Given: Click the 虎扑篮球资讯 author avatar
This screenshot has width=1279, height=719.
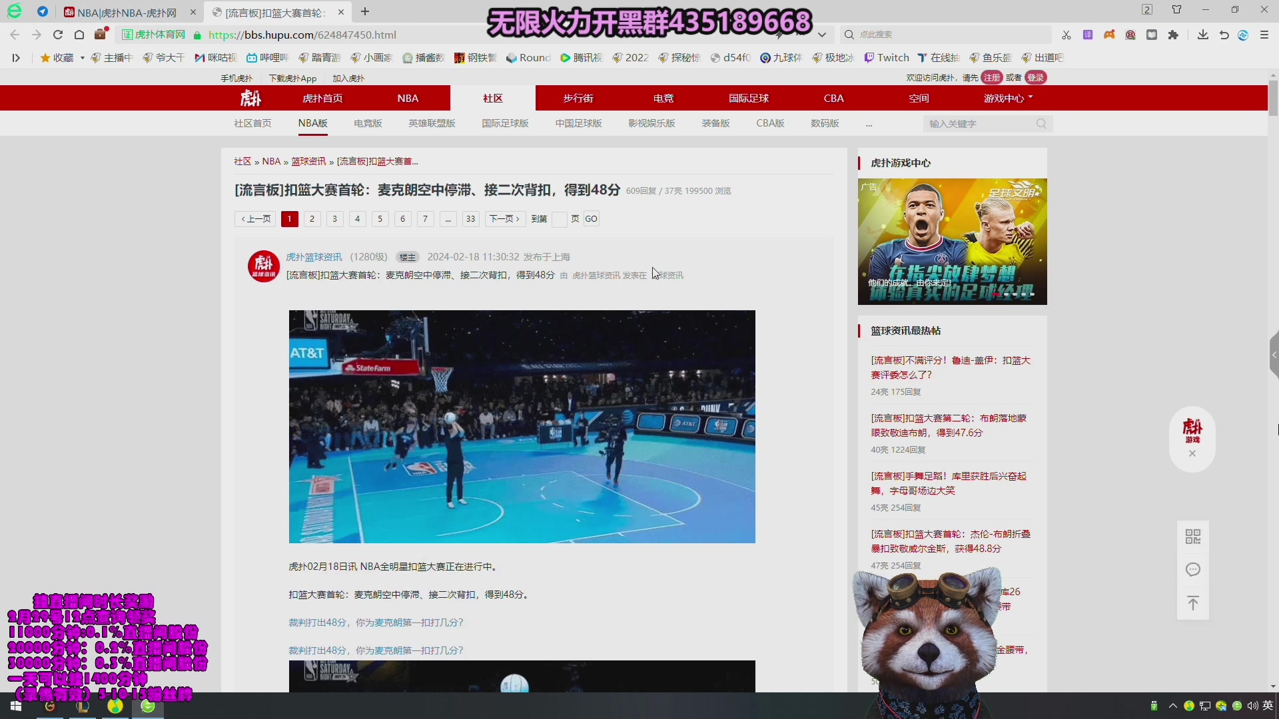Looking at the screenshot, I should click(264, 266).
